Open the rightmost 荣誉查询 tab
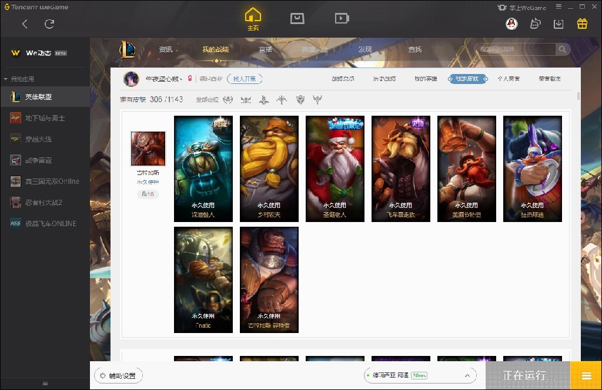602x390 pixels. coord(550,79)
